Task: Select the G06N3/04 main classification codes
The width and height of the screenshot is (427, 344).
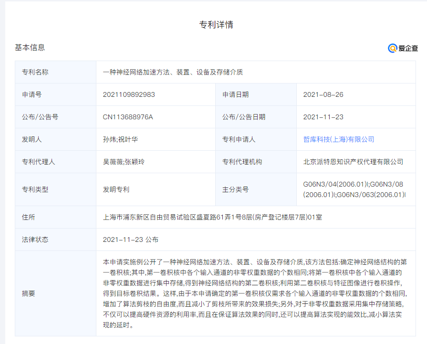Action: [x=354, y=189]
